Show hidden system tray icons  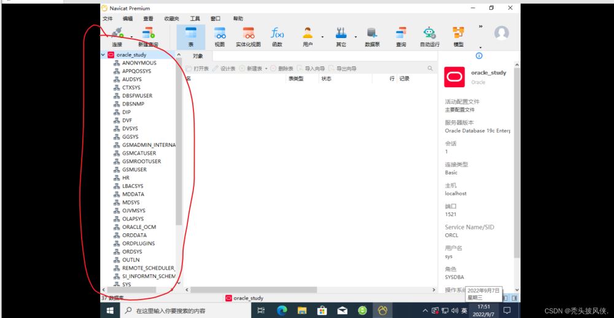[x=426, y=311]
